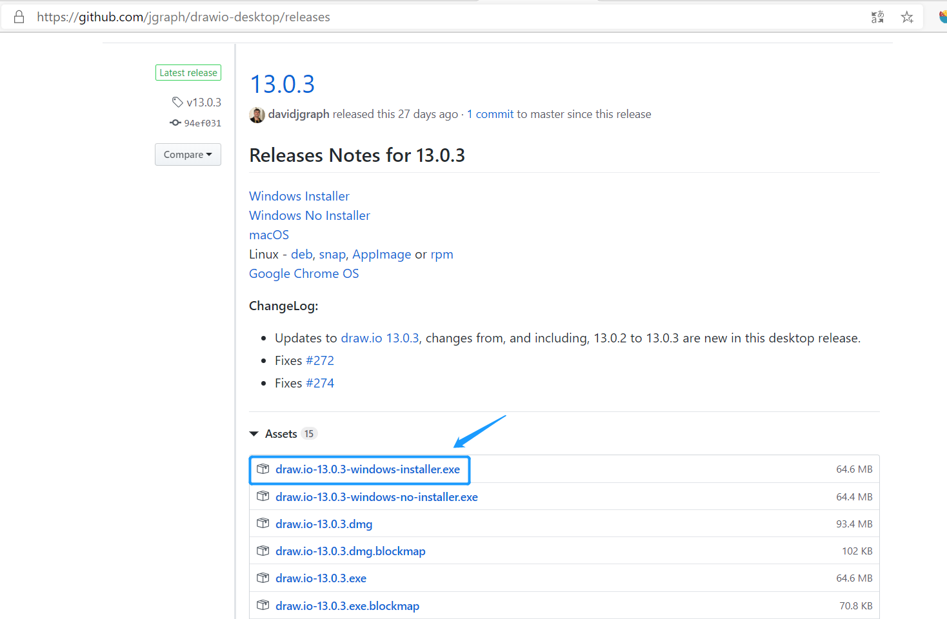Click the lock icon in address bar
947x619 pixels.
(x=19, y=17)
